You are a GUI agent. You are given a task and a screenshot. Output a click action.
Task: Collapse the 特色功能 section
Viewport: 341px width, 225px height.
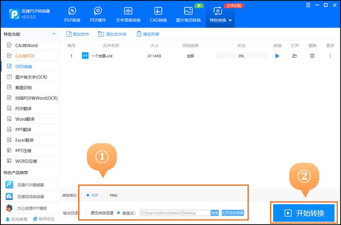pos(54,34)
